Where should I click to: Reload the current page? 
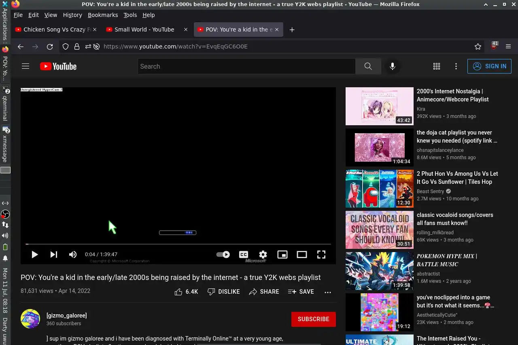(x=50, y=46)
